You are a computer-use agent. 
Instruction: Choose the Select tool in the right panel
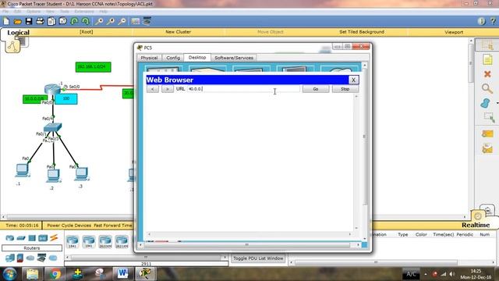click(x=487, y=45)
